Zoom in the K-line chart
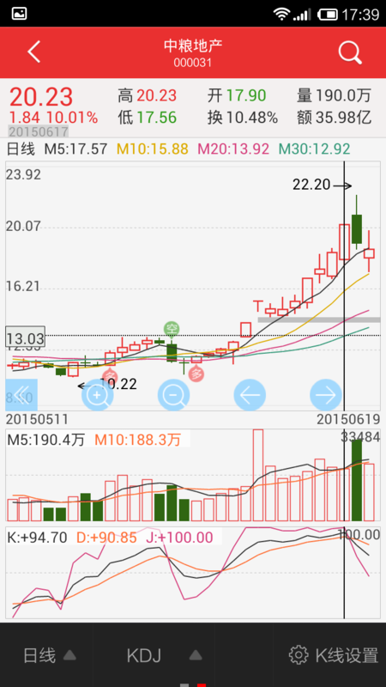Screen dimensions: 386x687 pyautogui.click(x=97, y=395)
